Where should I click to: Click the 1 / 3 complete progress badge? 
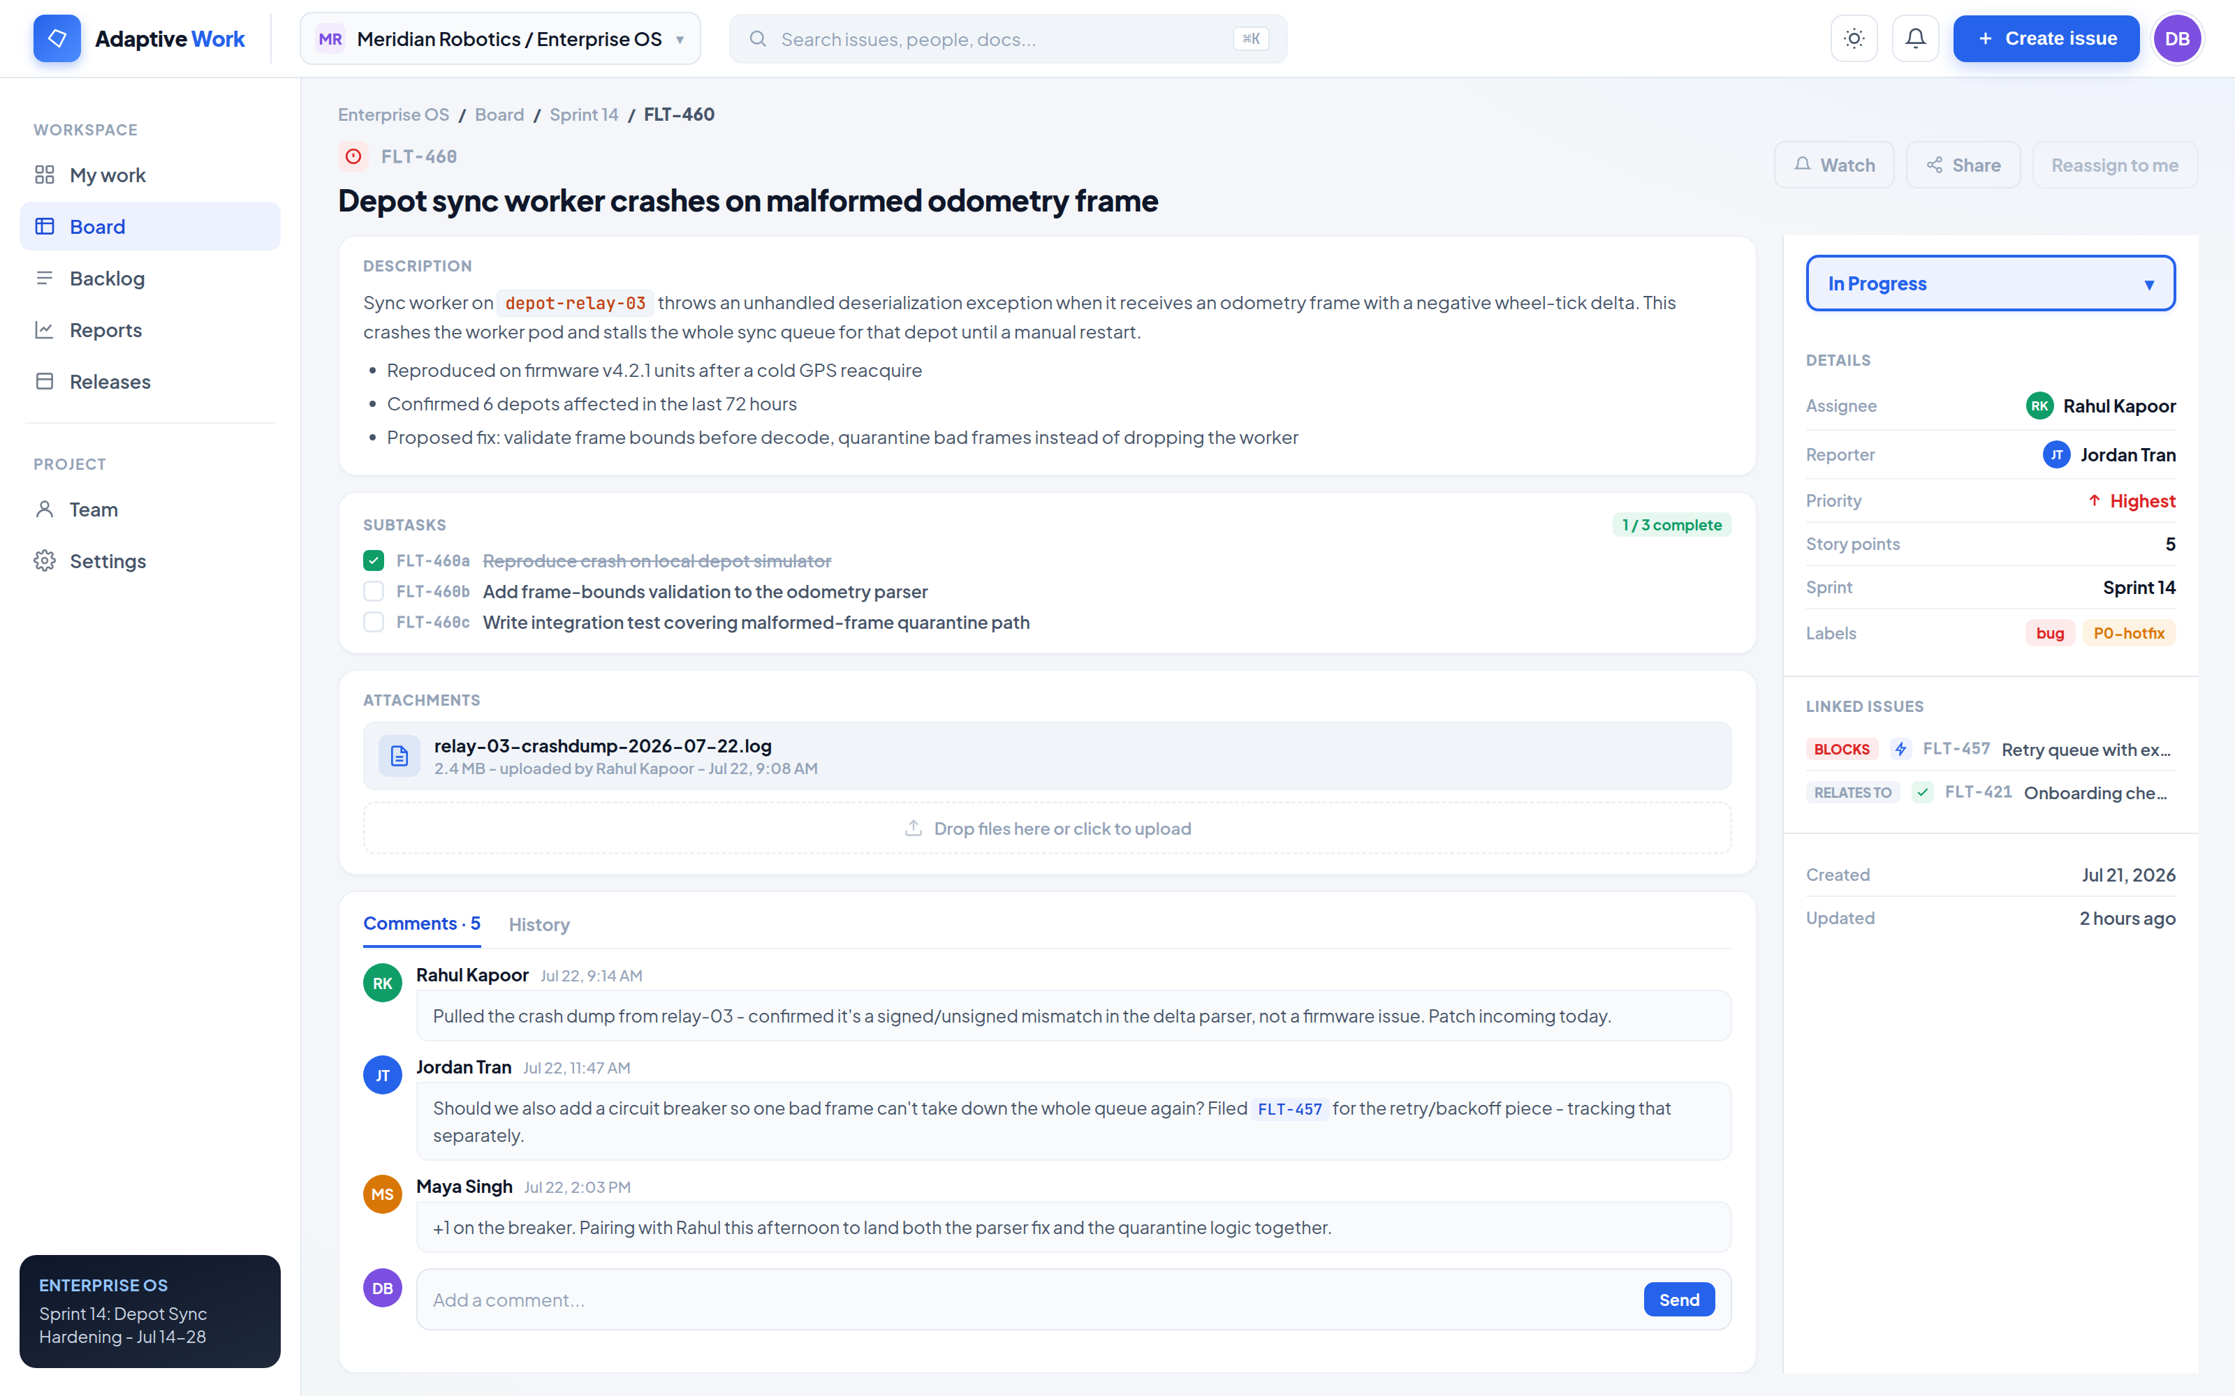point(1671,526)
